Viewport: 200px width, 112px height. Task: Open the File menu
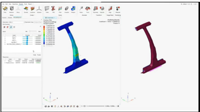(3, 4)
